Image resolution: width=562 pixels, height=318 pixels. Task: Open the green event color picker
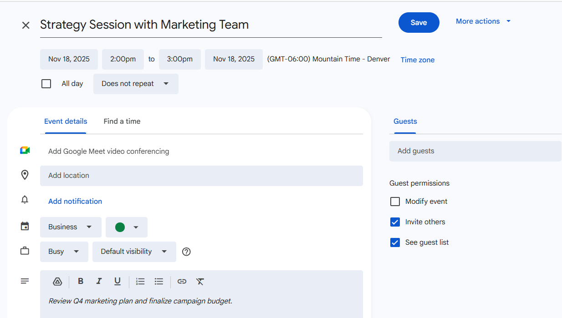click(x=126, y=227)
